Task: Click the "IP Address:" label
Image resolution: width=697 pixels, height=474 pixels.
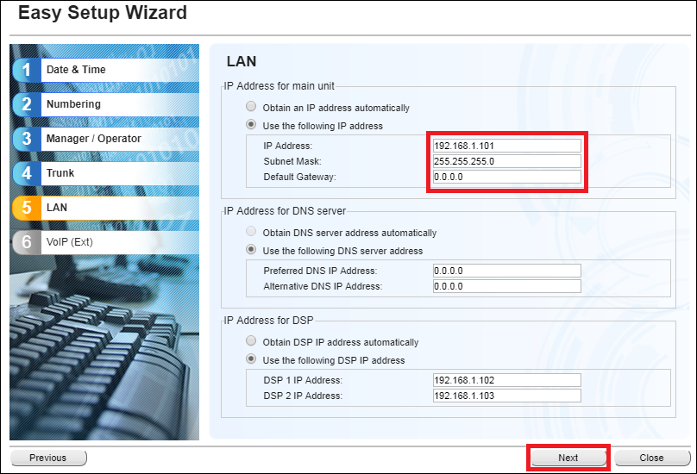Action: coord(287,146)
